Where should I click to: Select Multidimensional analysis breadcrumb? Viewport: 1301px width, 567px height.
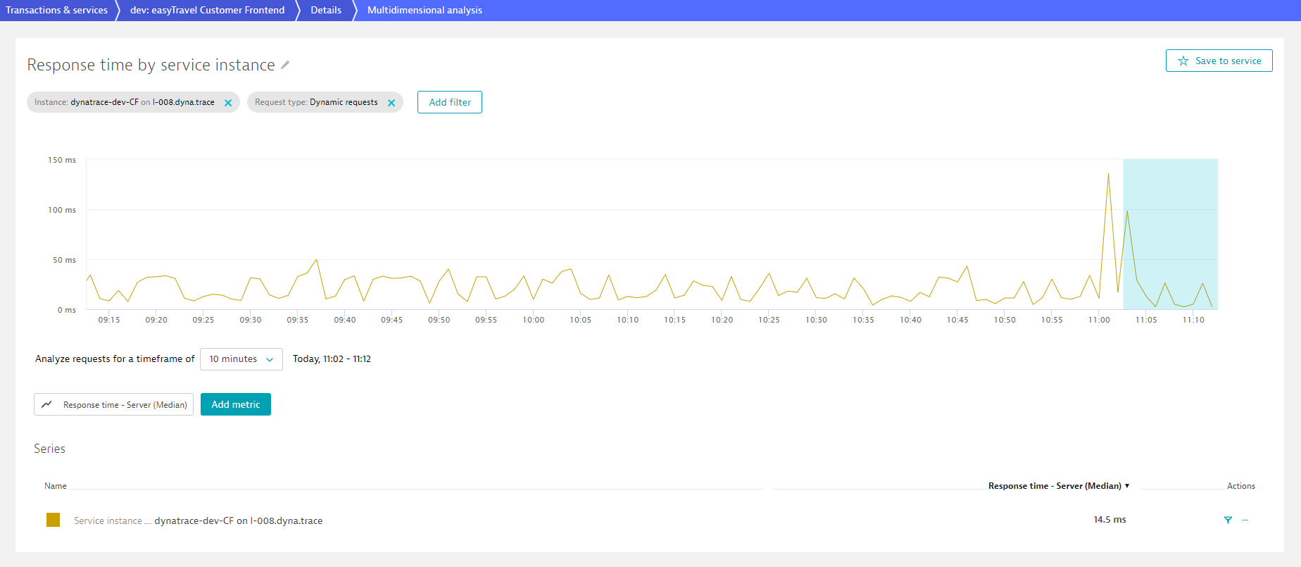425,10
